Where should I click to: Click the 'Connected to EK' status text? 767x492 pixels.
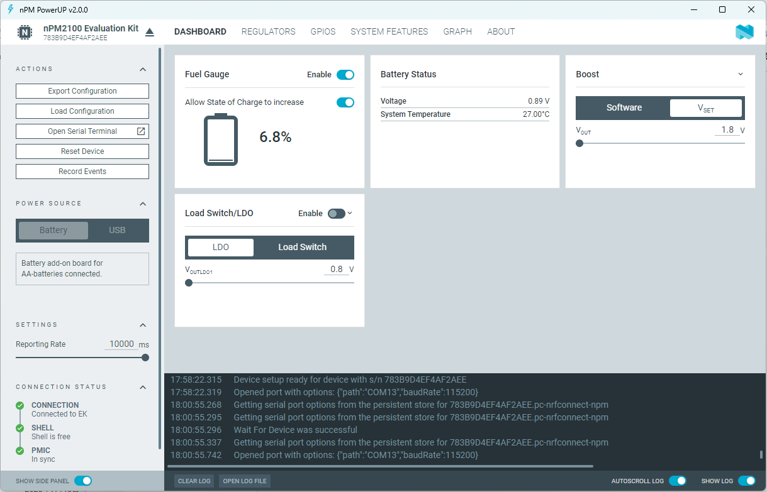pos(59,415)
